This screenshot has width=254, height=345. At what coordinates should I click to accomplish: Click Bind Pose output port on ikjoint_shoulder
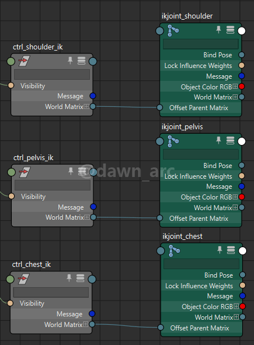(242, 55)
